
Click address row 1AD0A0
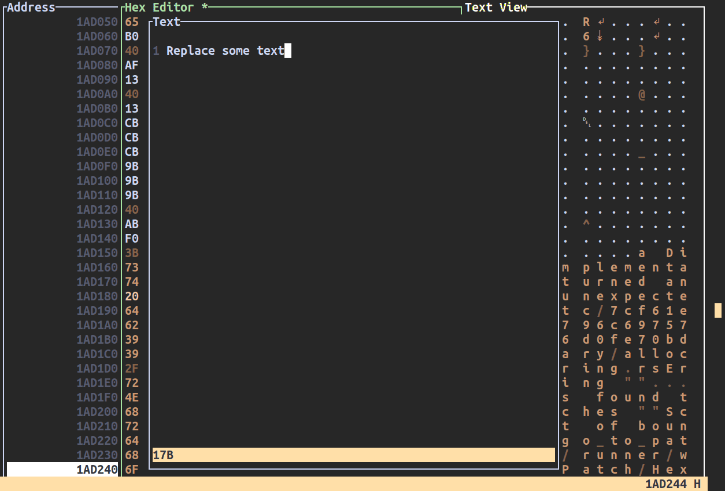(97, 94)
